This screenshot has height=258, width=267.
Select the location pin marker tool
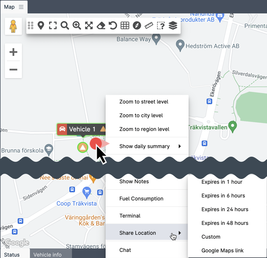(41, 26)
